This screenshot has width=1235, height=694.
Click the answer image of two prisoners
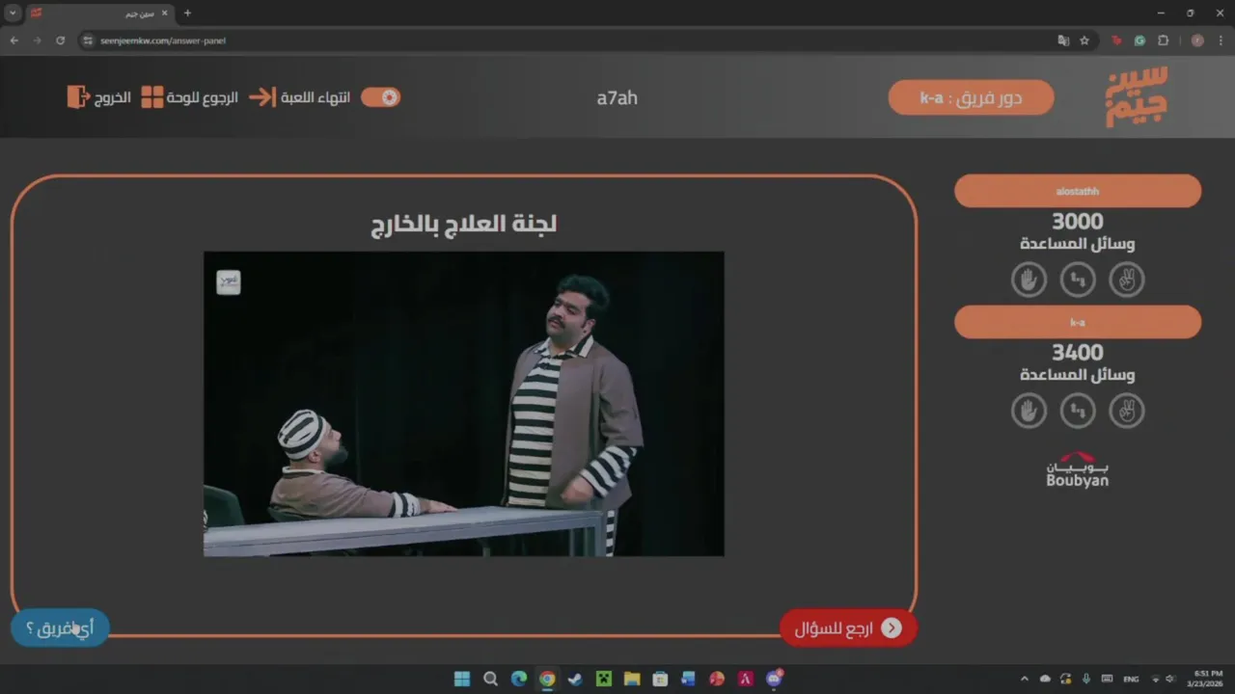point(463,404)
